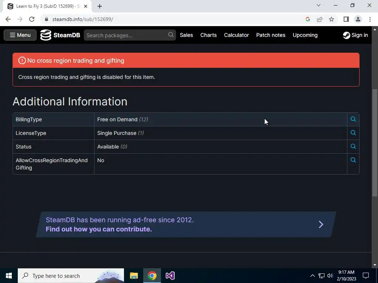Click the banner's right chevron arrow
Viewport: 378px width, 283px height.
point(321,224)
